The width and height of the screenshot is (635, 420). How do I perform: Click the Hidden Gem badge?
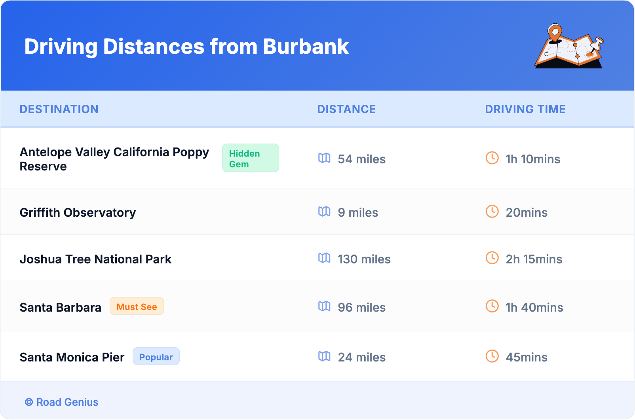(x=250, y=158)
